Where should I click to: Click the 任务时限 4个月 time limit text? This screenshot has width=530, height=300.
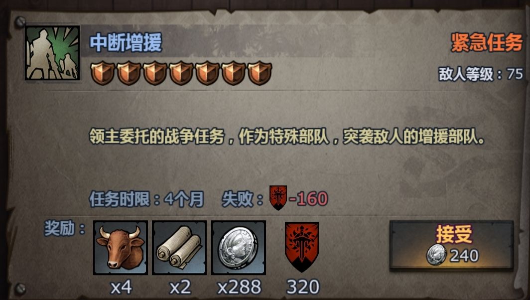click(x=146, y=199)
